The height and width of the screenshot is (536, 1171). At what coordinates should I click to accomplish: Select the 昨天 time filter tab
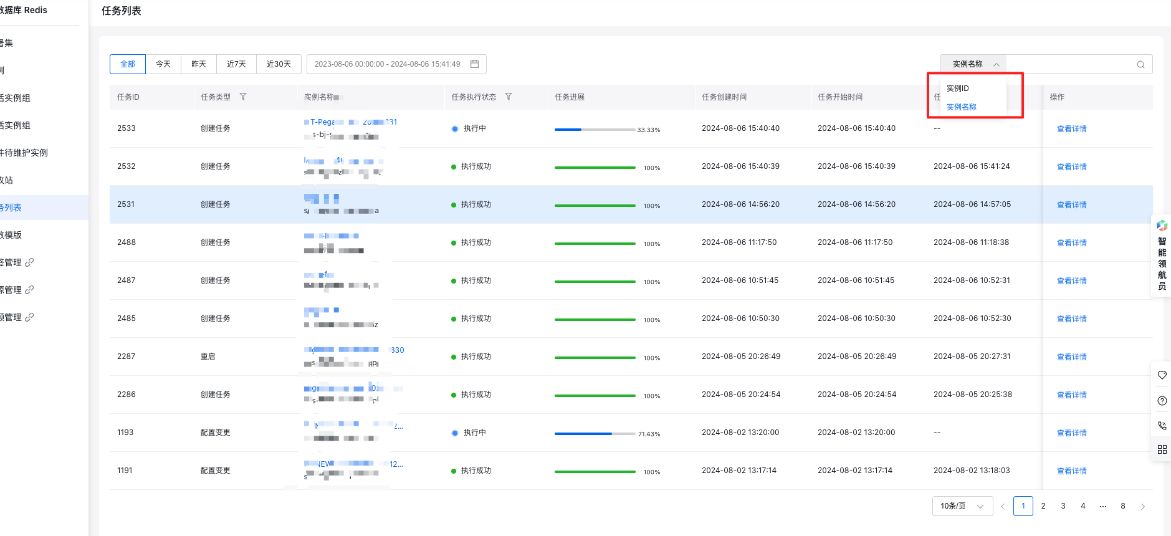pos(199,64)
